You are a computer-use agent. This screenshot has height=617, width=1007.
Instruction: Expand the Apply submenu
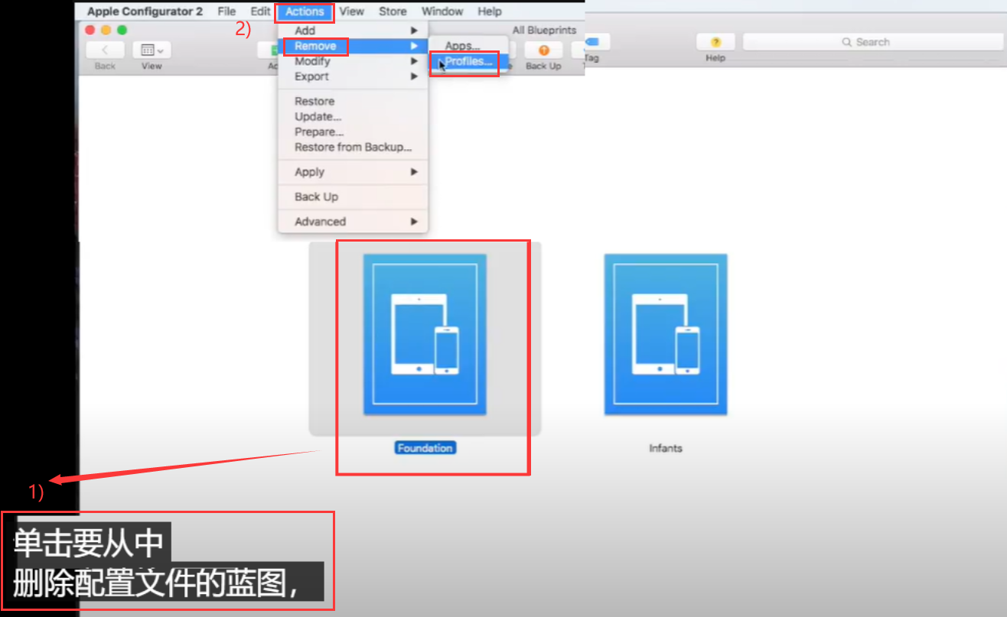pos(353,172)
